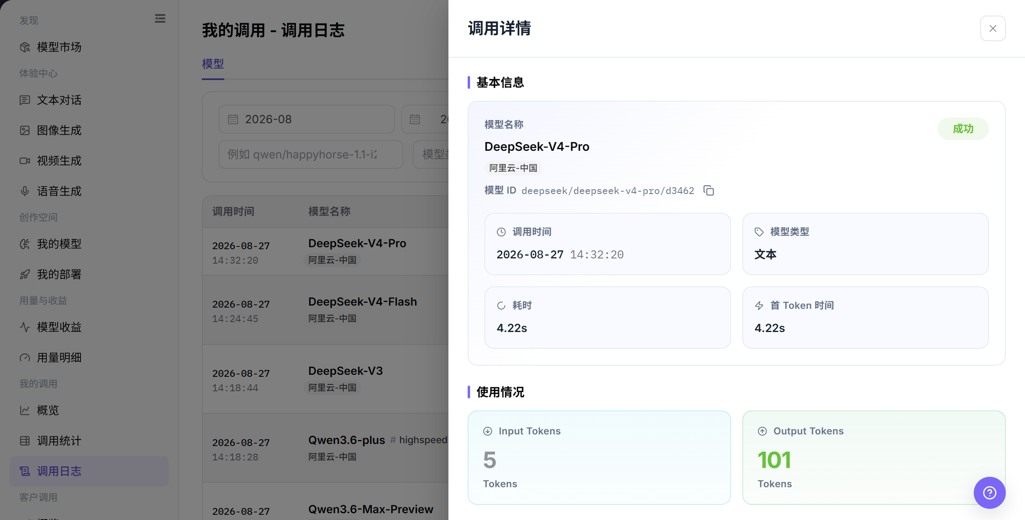This screenshot has height=520, width=1025.
Task: Click the spinner icon next to 耗时
Action: click(501, 306)
